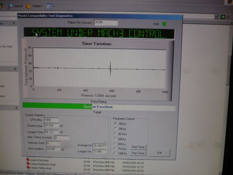Collapse the middle Explorer side-panel section
The image size is (233, 175).
[x=15, y=69]
